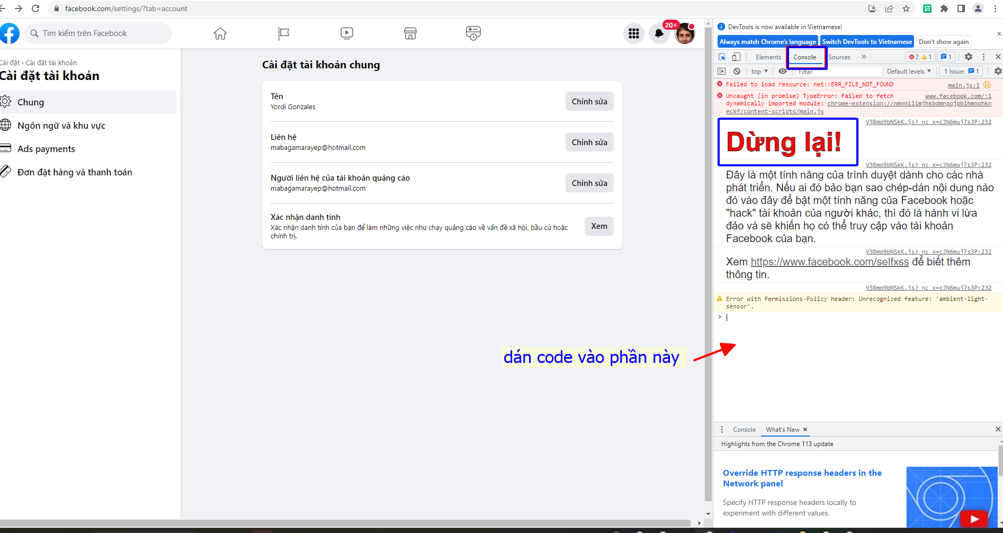The height and width of the screenshot is (533, 1003).
Task: Open the Ads Manager icon in top navigation
Action: click(473, 33)
